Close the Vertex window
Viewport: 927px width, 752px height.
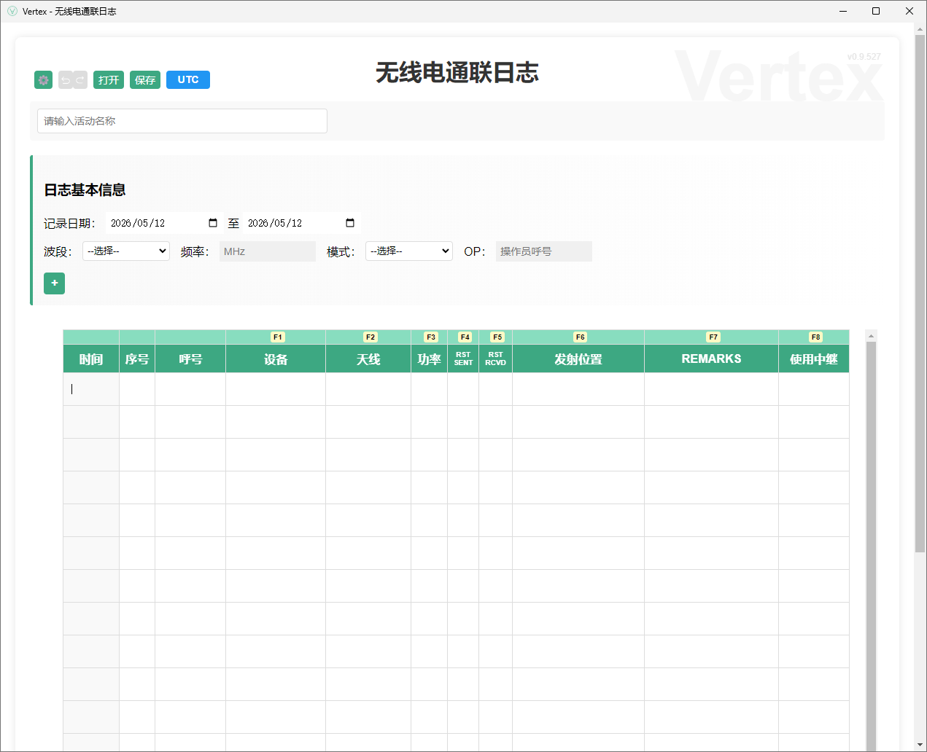[909, 11]
